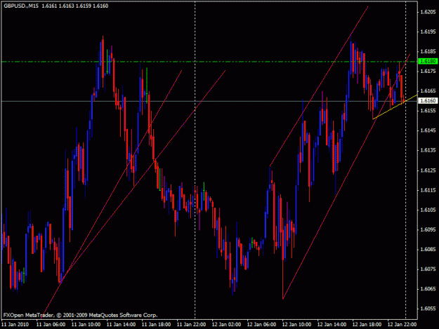
Task: Click the 12 Jan 14:00 time label
Action: 332,325
